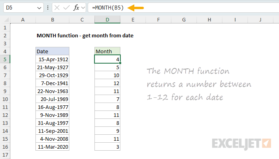
Task: Select row 4 header
Action: (x=5, y=51)
